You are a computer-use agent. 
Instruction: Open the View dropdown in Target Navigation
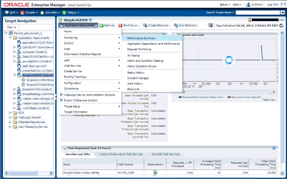pos(11,27)
